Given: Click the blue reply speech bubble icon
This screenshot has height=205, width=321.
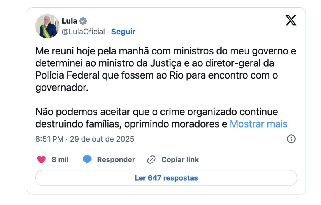Looking at the screenshot, I should tap(87, 160).
